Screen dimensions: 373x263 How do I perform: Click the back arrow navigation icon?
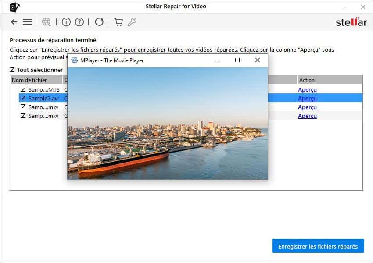tap(14, 21)
